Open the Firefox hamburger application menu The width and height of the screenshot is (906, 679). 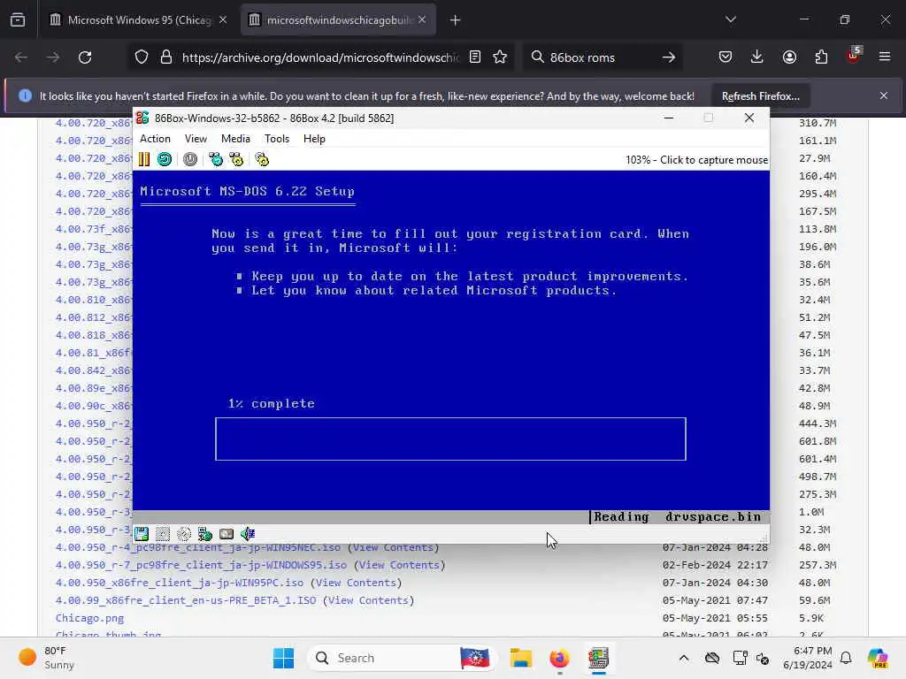[x=885, y=57]
